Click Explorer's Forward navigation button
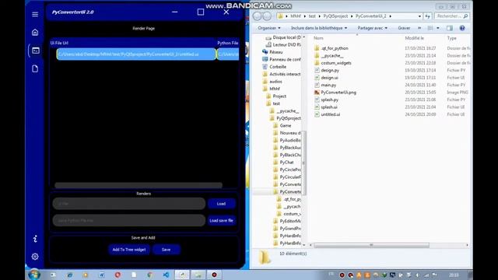Screen dimensions: 498x280 point(267,16)
